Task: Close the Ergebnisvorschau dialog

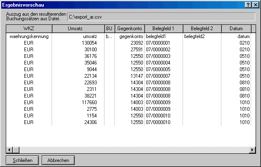Action: [x=256, y=5]
